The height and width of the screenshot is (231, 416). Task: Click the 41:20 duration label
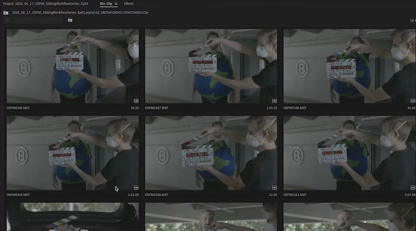tap(411, 108)
